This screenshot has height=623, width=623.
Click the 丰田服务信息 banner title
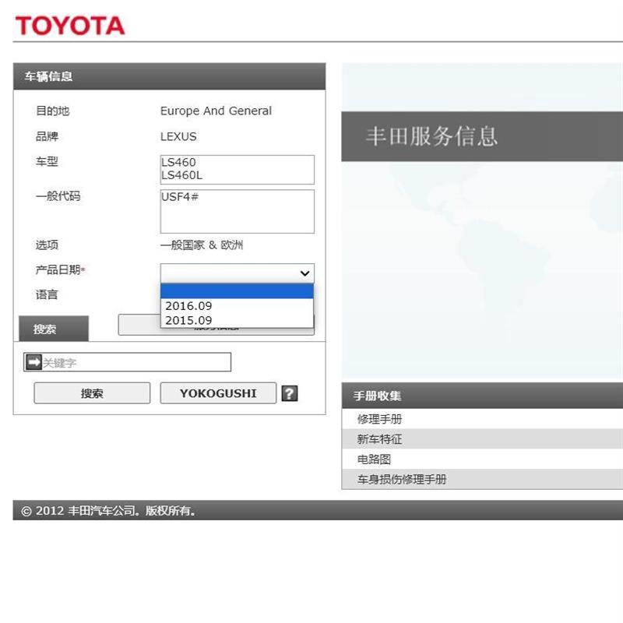(432, 136)
